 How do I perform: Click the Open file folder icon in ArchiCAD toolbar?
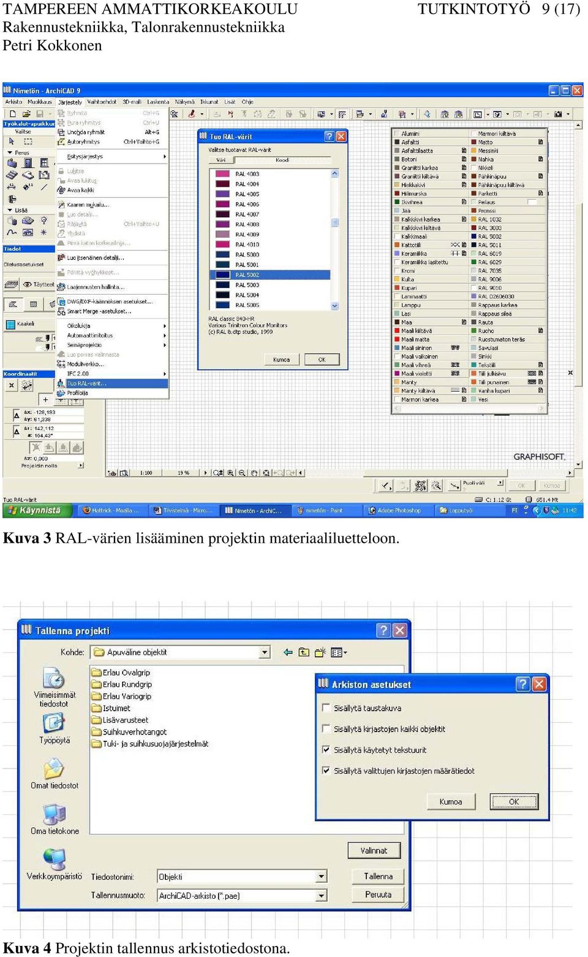click(x=26, y=114)
